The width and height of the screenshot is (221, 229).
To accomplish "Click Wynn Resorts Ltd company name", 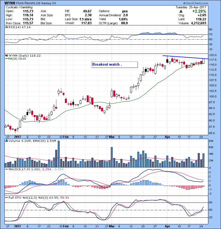I will click(x=28, y=3).
